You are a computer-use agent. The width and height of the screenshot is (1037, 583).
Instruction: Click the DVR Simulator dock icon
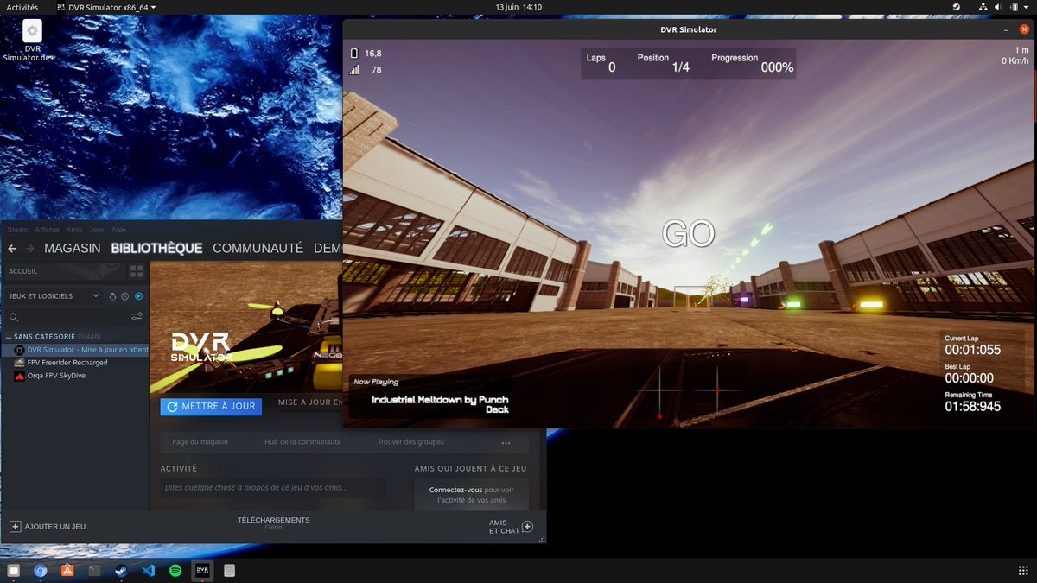pyautogui.click(x=202, y=570)
